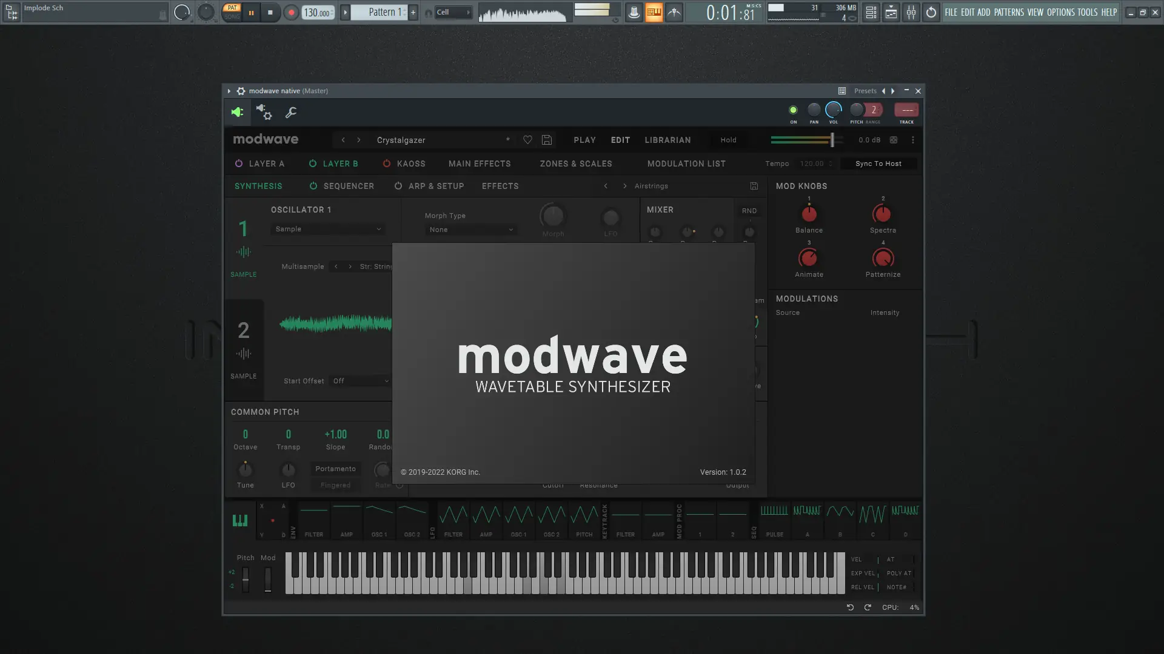Click the Balance mod knob
This screenshot has height=654, width=1164.
click(809, 214)
